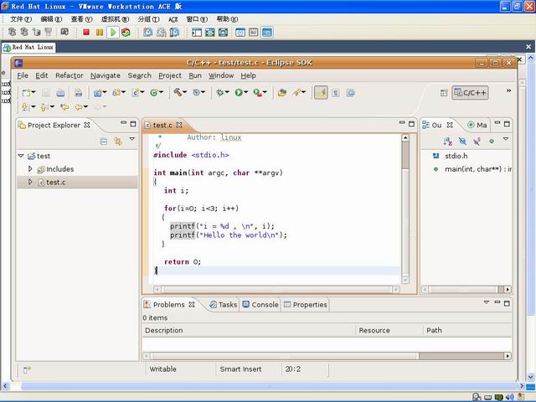The width and height of the screenshot is (536, 402).
Task: Click the Debug bug toolbar icon
Action: tap(219, 92)
